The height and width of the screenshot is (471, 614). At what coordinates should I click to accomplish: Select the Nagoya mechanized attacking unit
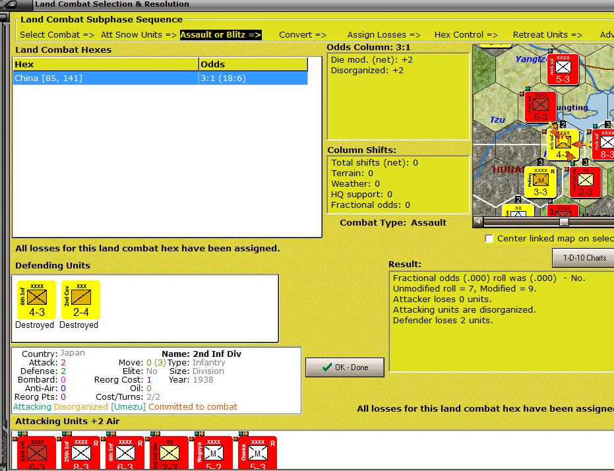(214, 453)
